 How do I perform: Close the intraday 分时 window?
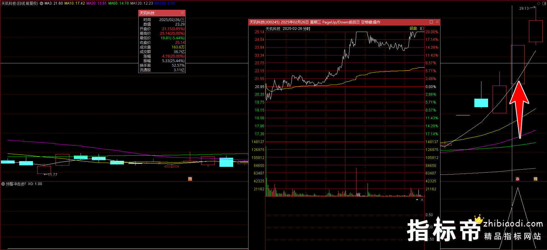(437, 22)
